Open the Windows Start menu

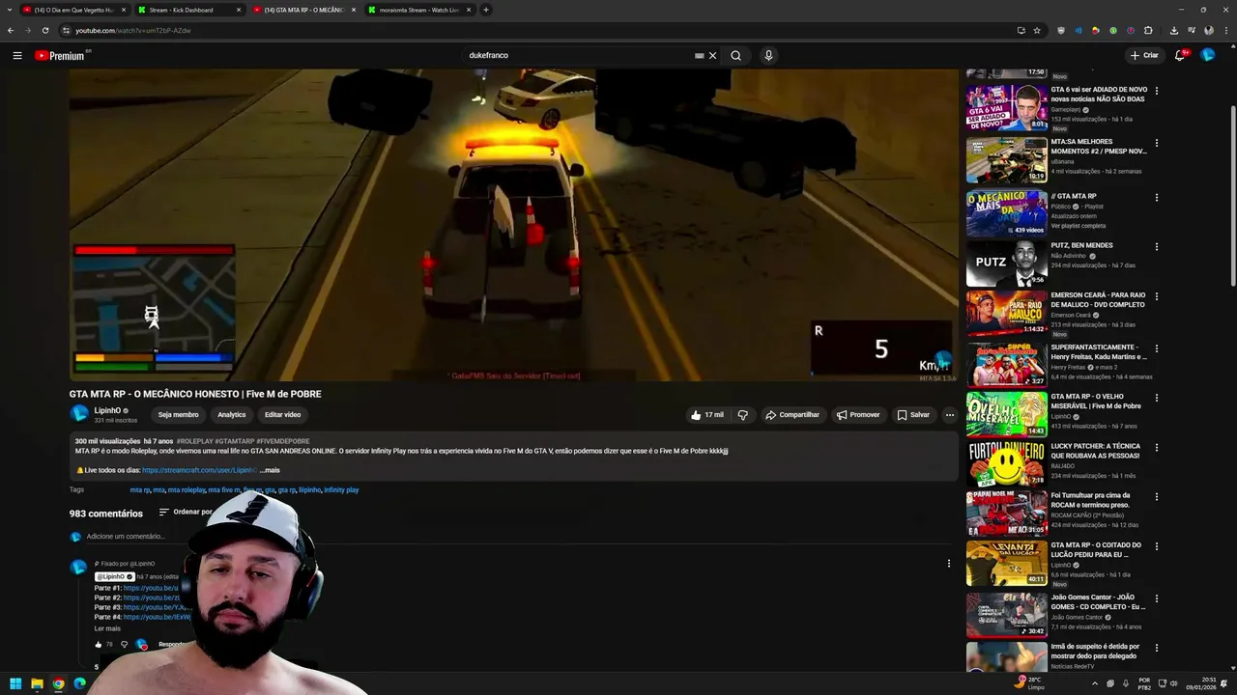(x=15, y=683)
